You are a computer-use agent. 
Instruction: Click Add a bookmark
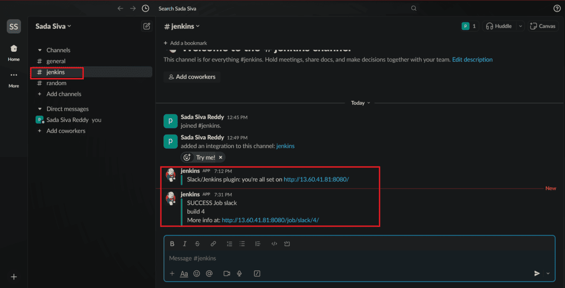185,43
